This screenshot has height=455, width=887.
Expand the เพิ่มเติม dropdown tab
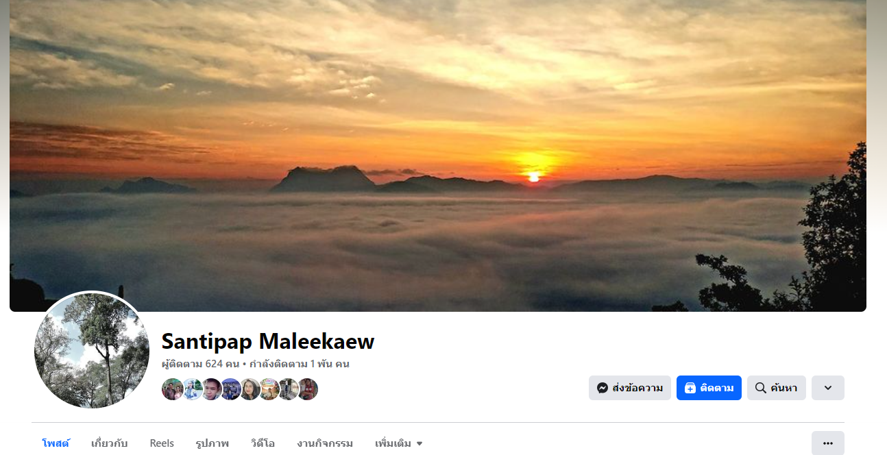coord(399,443)
